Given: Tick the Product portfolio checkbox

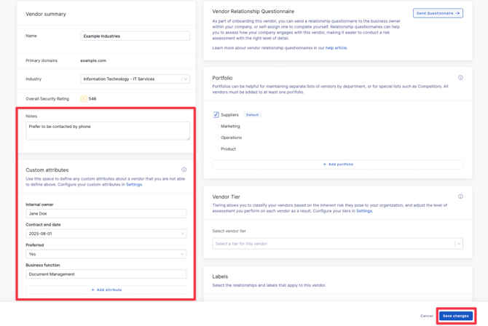Looking at the screenshot, I should (216, 148).
